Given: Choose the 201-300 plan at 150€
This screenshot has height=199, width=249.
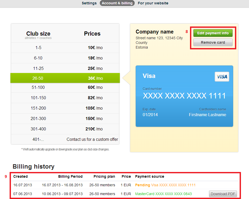Looking at the screenshot, I should (65, 119).
